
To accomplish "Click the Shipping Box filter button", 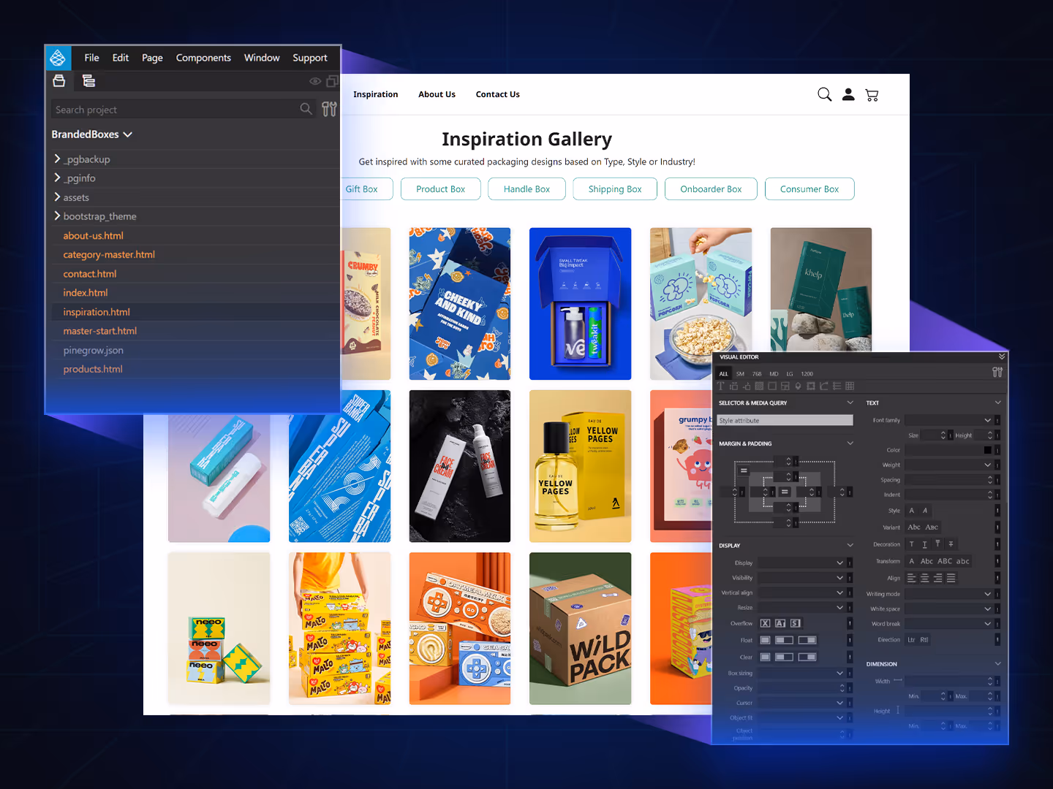I will click(614, 188).
